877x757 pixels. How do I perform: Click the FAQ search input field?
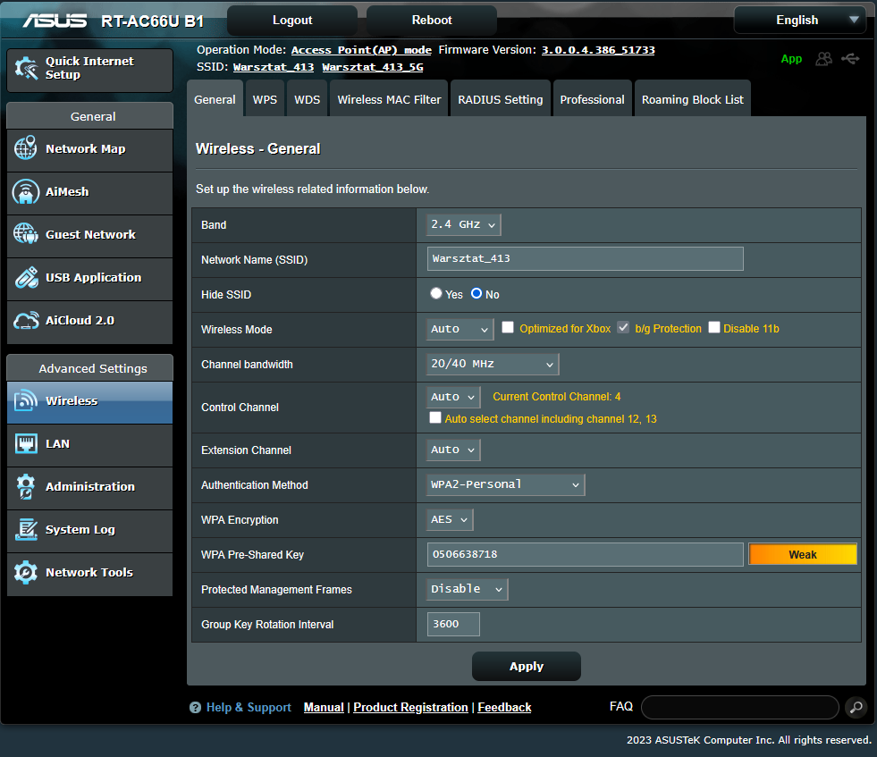pyautogui.click(x=740, y=707)
